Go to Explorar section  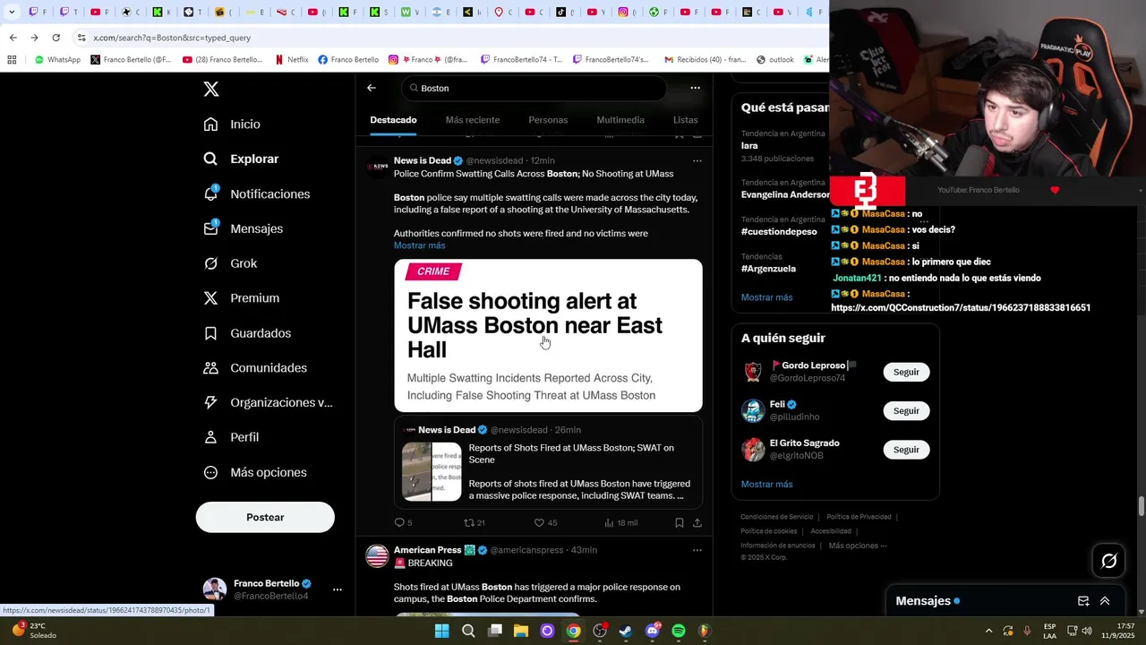241,159
